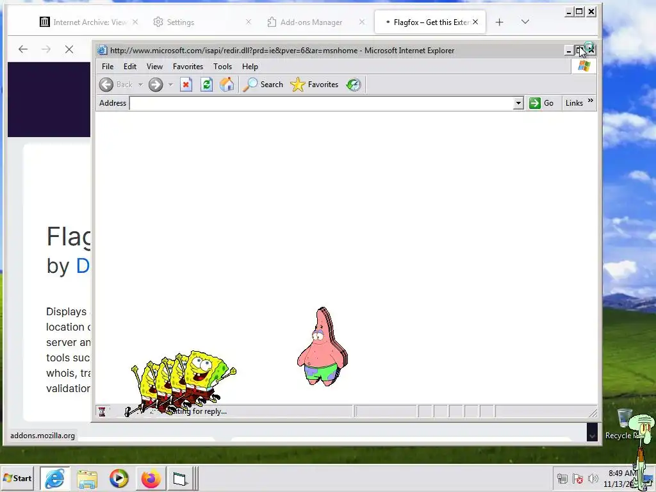Open the Favorites menu
This screenshot has width=656, height=492.
click(x=188, y=67)
